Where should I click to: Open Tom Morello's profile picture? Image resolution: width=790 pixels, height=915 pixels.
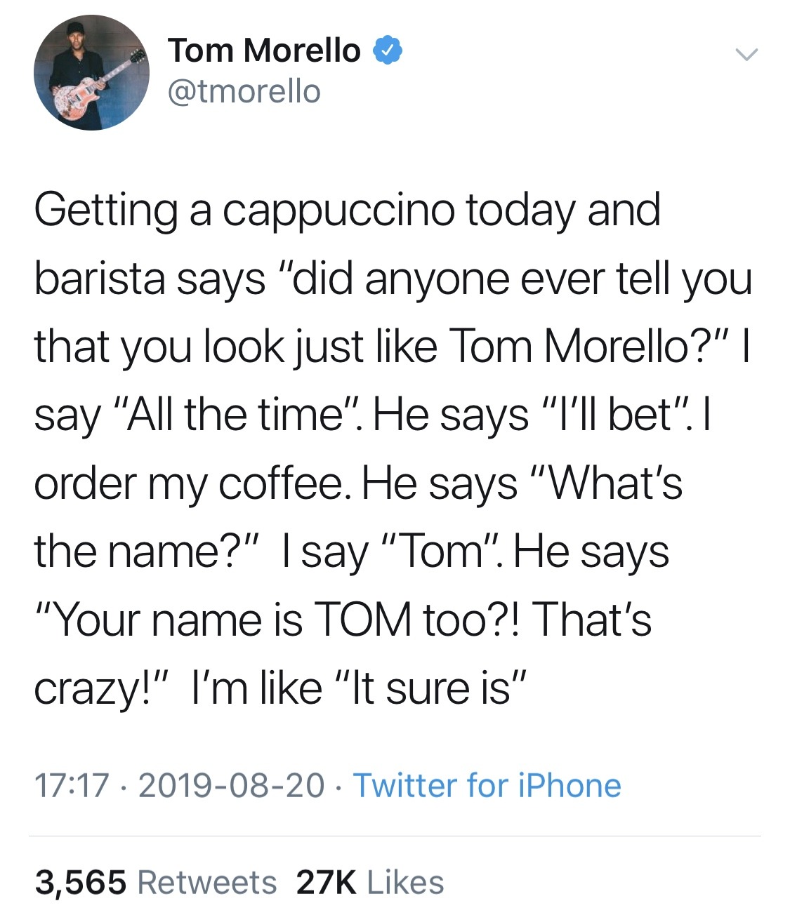pos(91,72)
